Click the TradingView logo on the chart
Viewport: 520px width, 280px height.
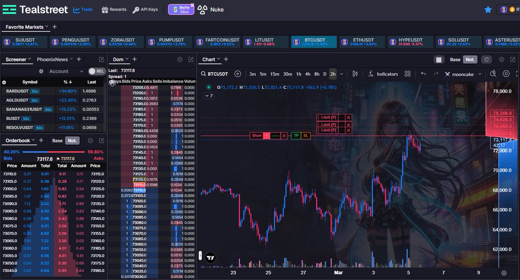click(211, 257)
